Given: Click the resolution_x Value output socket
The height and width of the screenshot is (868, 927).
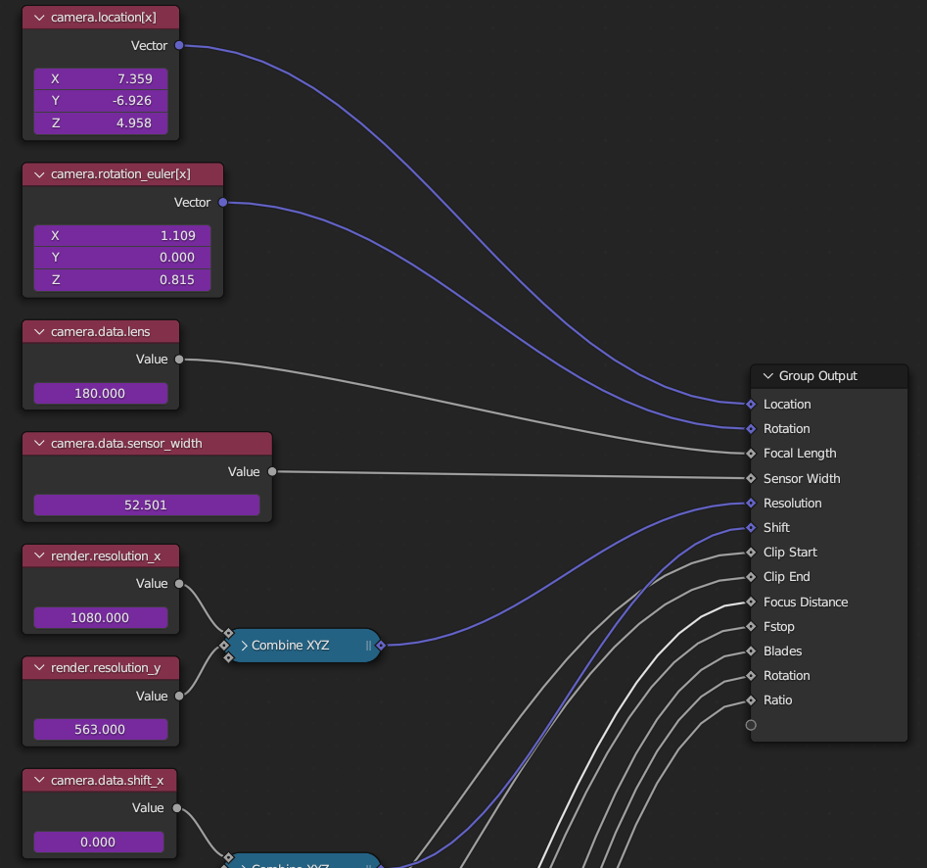Looking at the screenshot, I should point(179,583).
